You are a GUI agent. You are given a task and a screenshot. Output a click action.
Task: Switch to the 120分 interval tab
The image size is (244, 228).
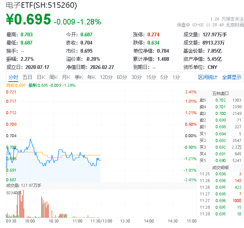pos(106,77)
